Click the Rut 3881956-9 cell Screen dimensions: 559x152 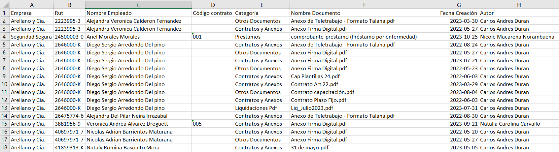pyautogui.click(x=69, y=124)
